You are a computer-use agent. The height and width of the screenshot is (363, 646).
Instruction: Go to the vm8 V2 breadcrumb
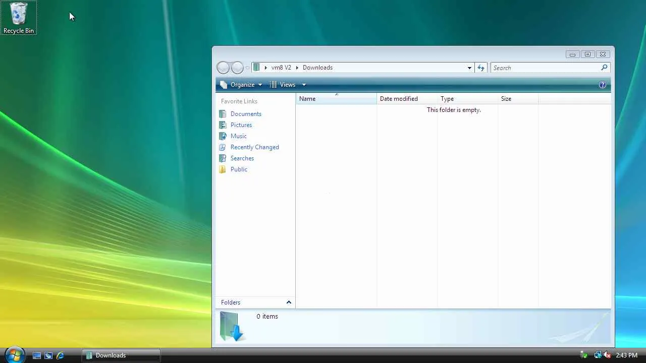click(x=281, y=68)
